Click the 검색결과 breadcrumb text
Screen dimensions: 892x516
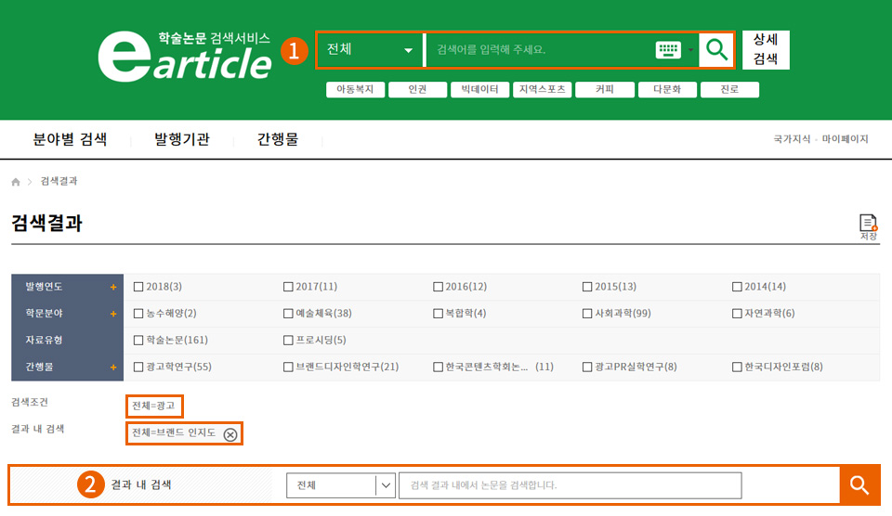[59, 181]
